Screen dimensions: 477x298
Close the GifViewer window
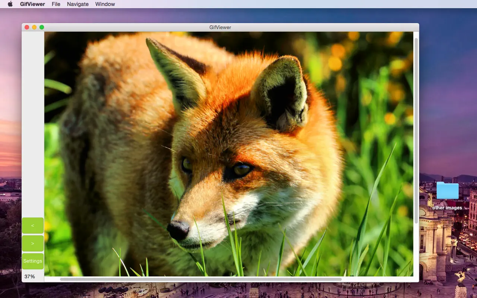(26, 27)
